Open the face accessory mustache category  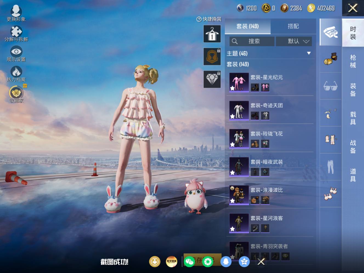pos(331,113)
